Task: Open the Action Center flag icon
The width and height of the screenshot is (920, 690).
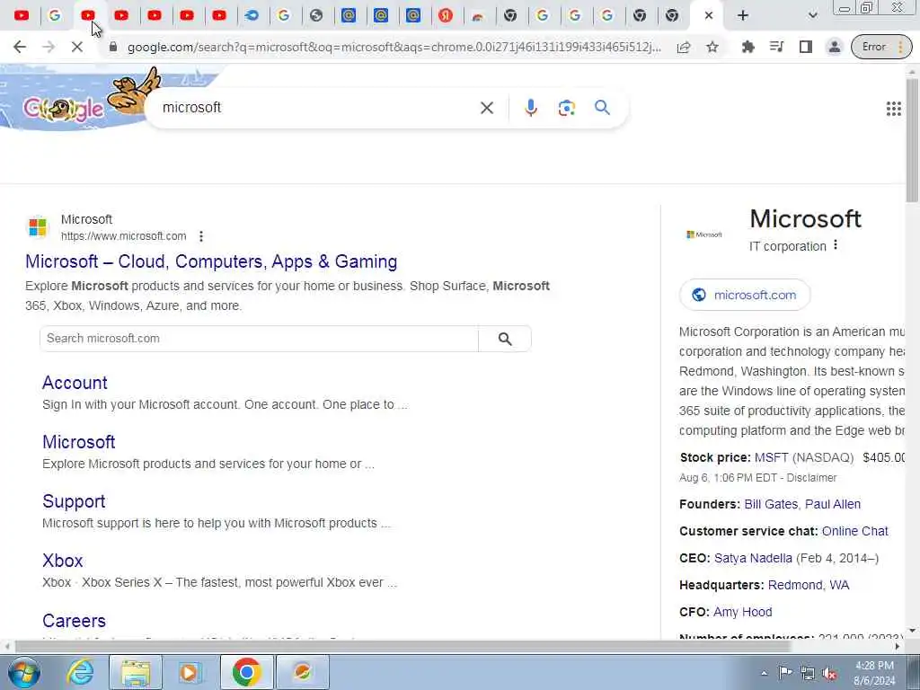Action: click(x=785, y=673)
